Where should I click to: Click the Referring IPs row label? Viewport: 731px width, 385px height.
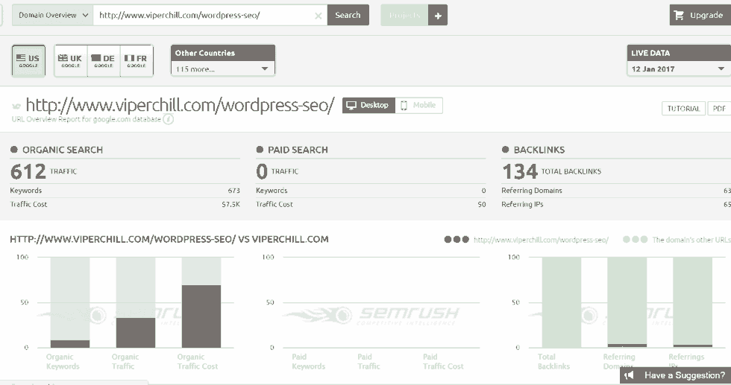[x=522, y=204]
